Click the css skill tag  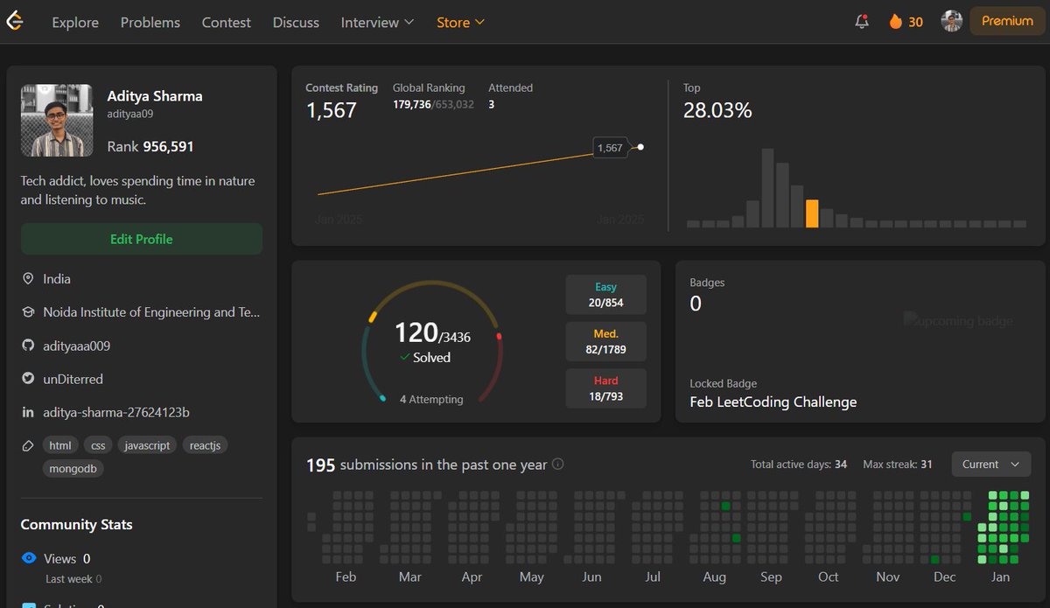point(98,445)
